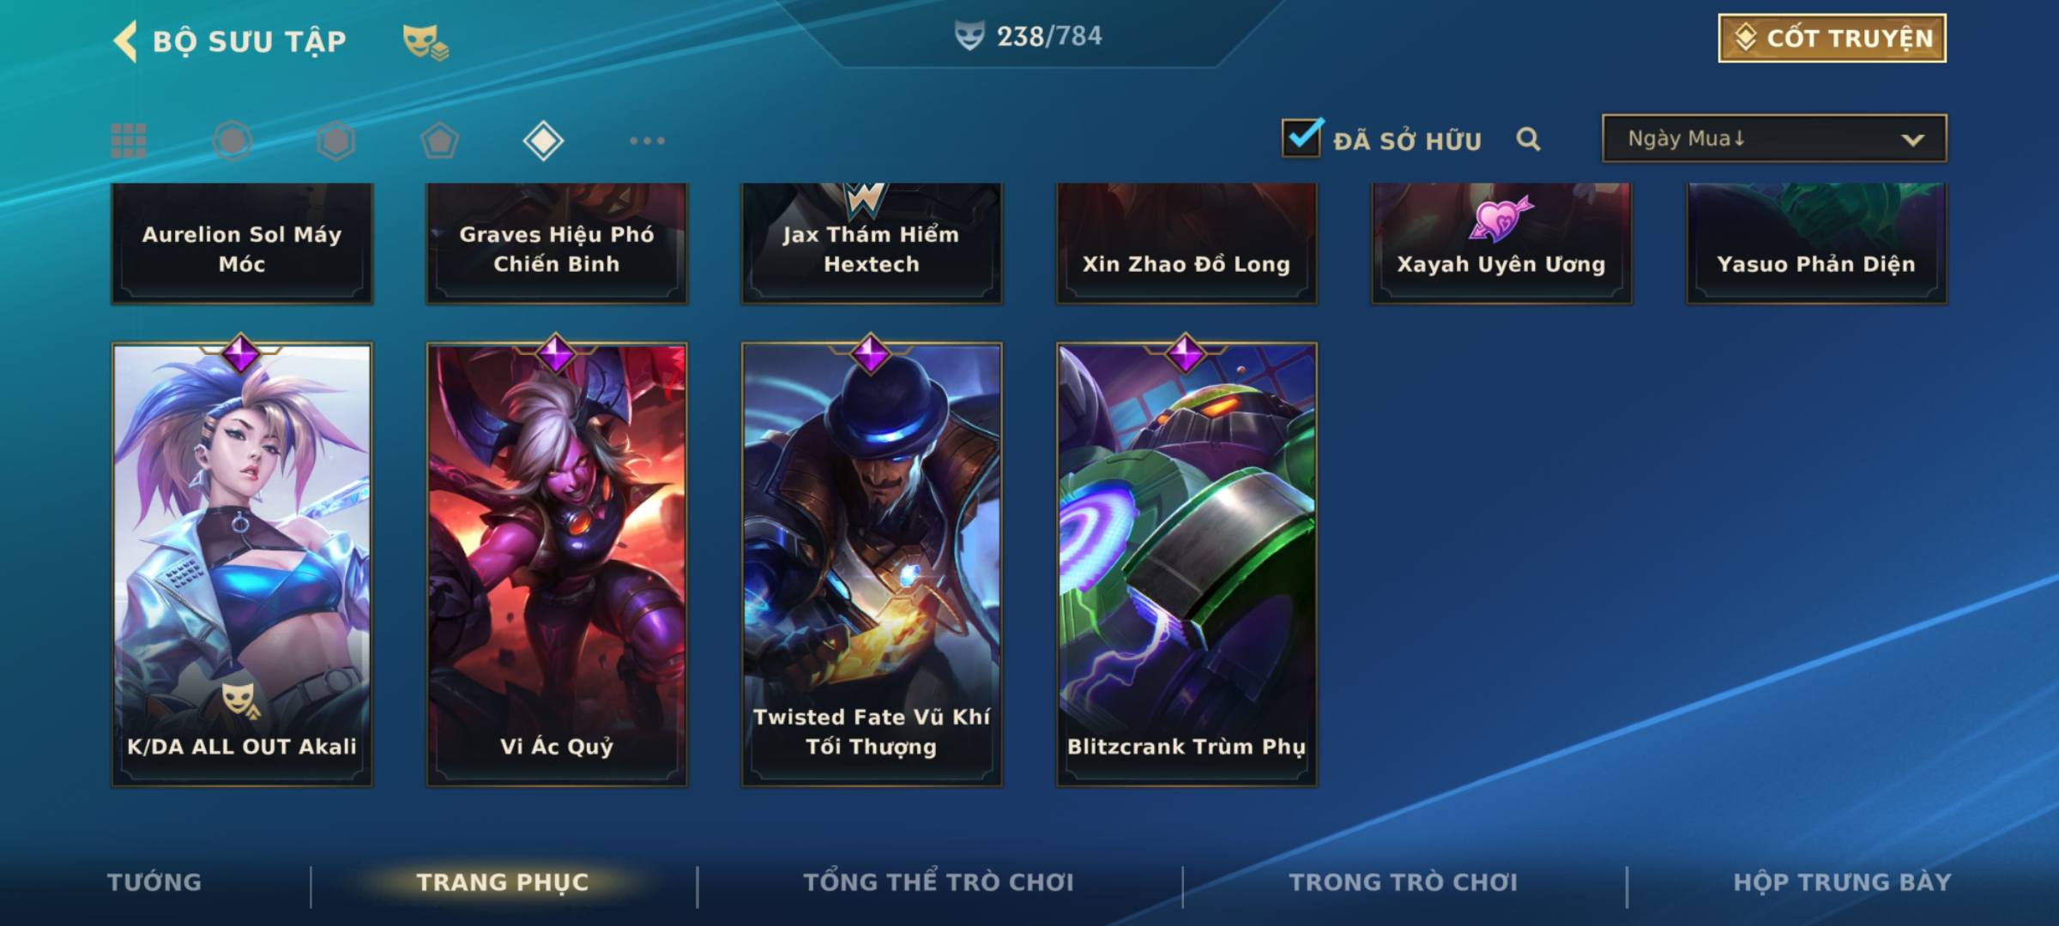This screenshot has height=926, width=2059.
Task: Filter by the pentagon rarity icon
Action: coord(439,141)
